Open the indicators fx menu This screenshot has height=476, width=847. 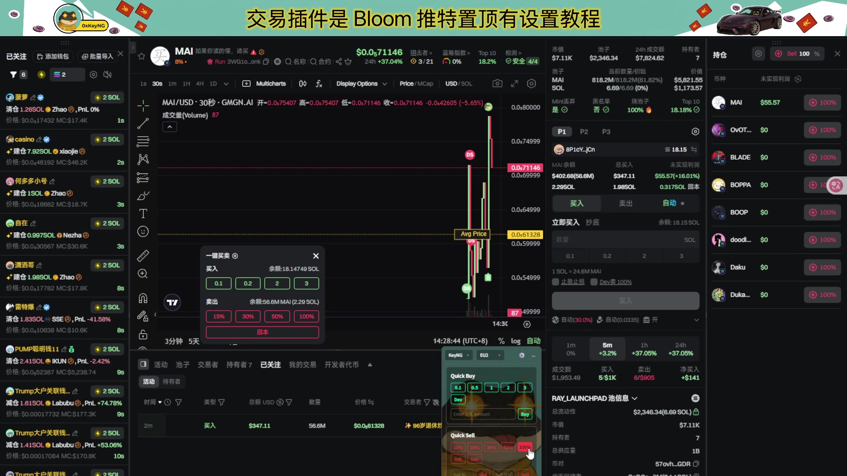tap(319, 84)
